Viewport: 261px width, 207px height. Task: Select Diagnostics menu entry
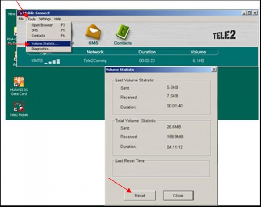point(48,49)
